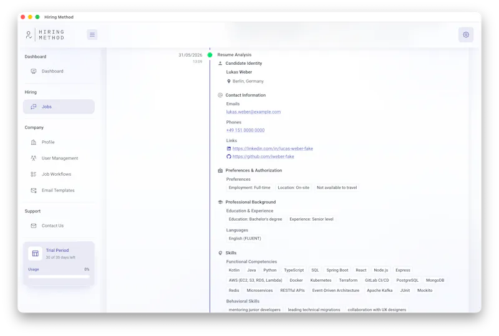Click the Location: On-site tag
This screenshot has height=336, width=499.
[x=293, y=188]
